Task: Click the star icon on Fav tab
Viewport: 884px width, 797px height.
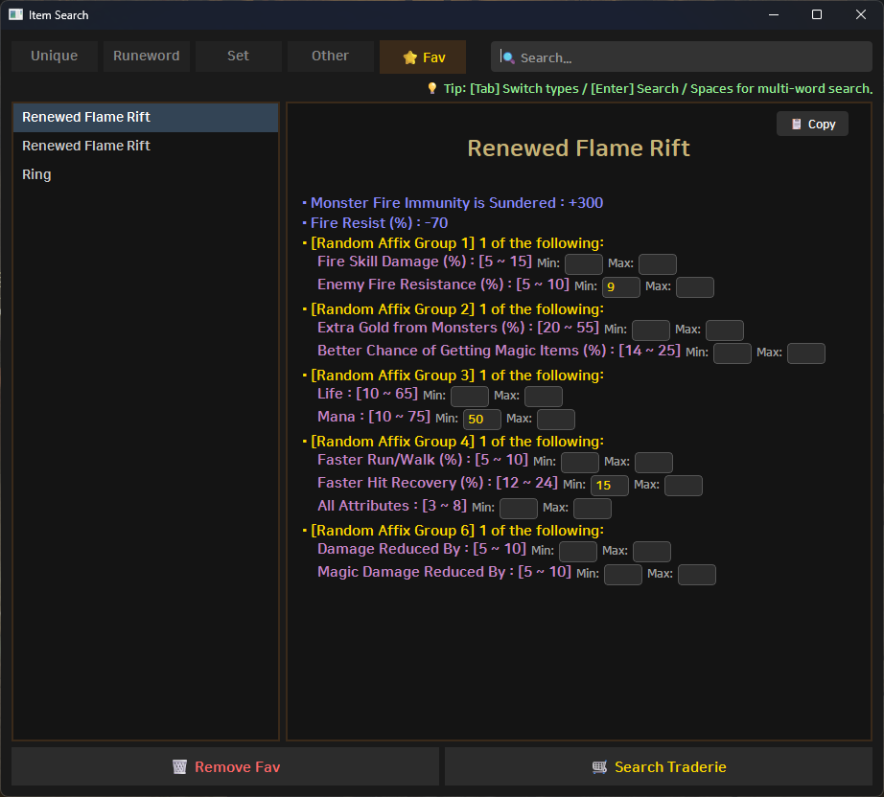Action: pyautogui.click(x=409, y=57)
